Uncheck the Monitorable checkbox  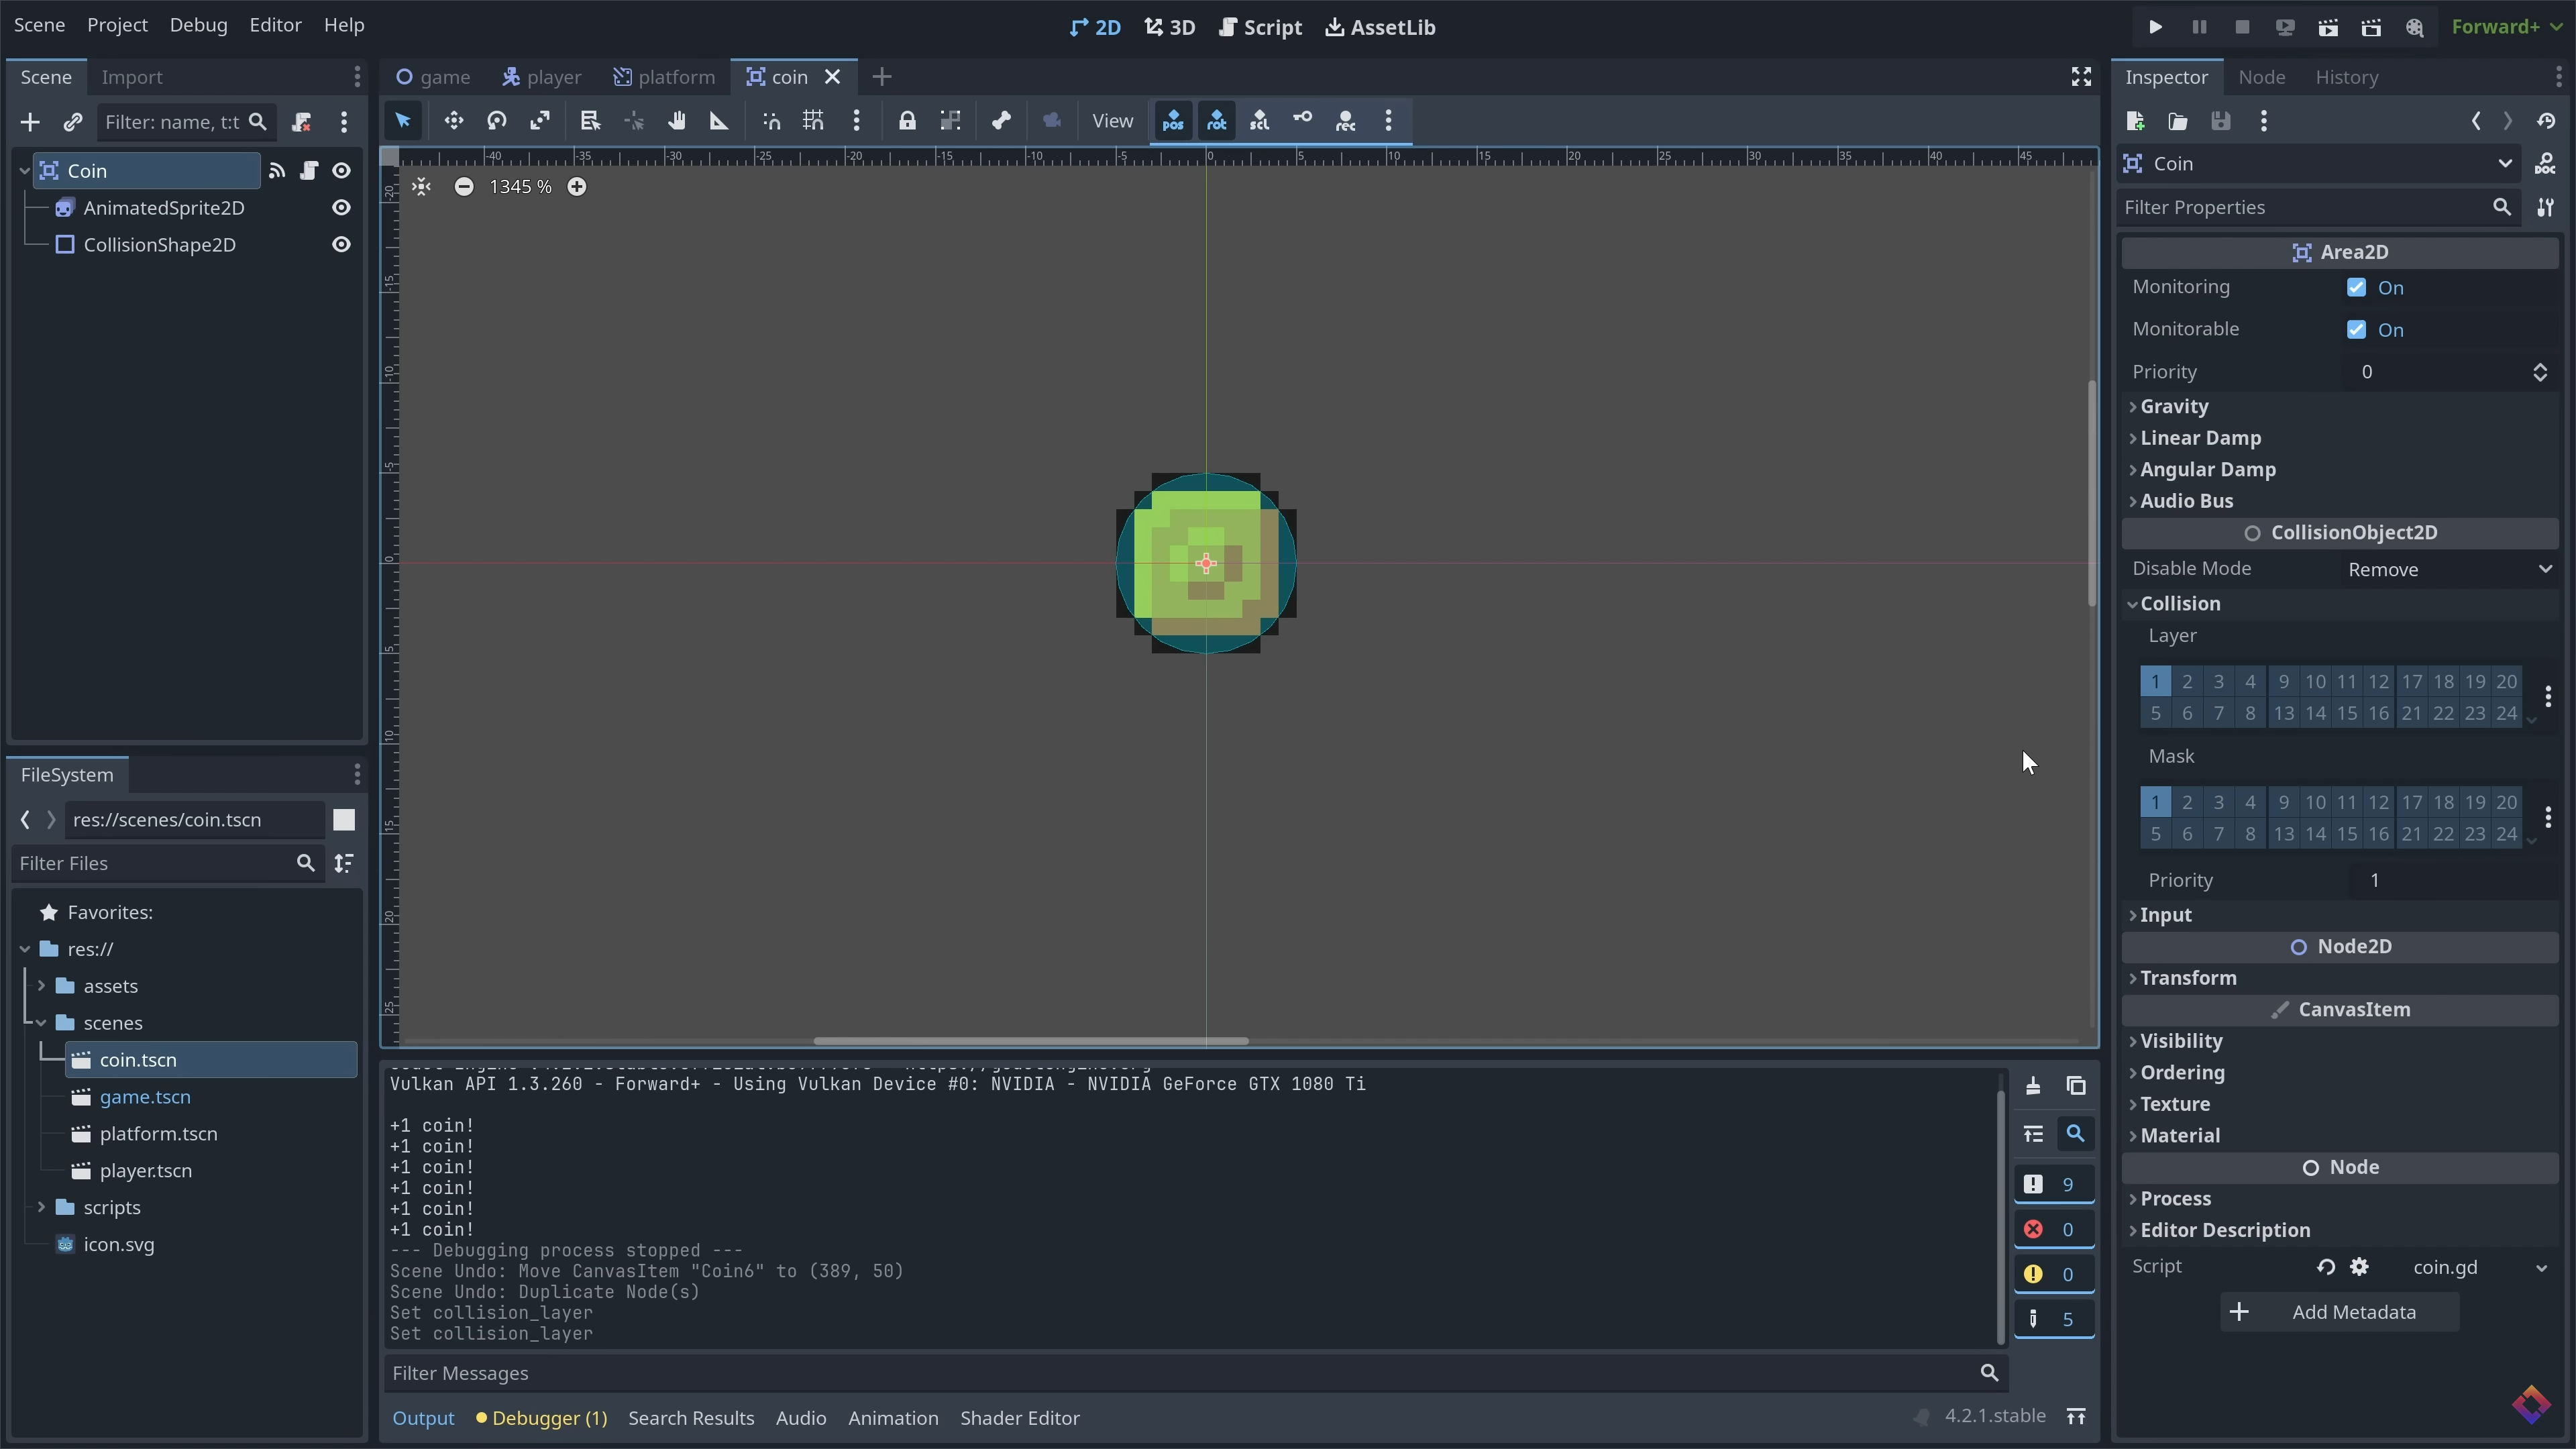2356,330
